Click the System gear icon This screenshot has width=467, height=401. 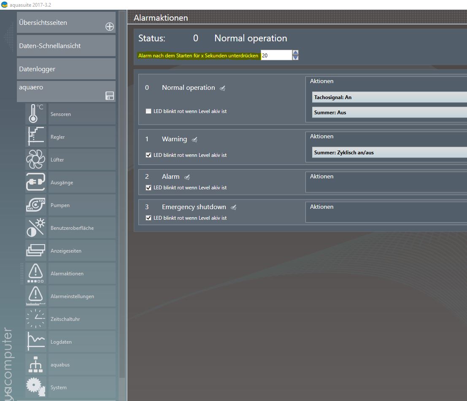click(x=36, y=387)
